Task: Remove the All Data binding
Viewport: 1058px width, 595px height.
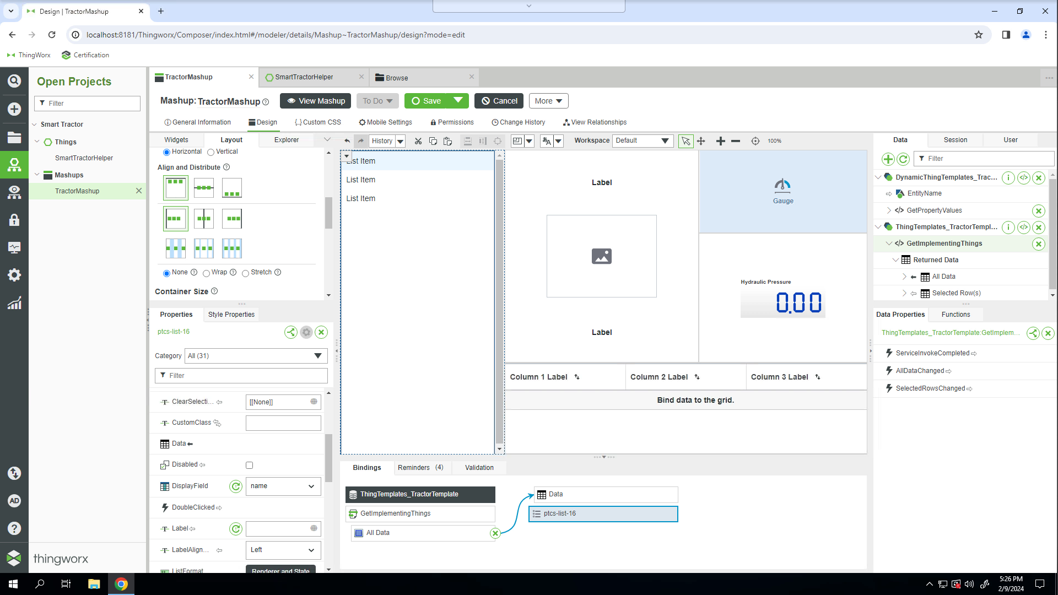Action: pyautogui.click(x=495, y=533)
